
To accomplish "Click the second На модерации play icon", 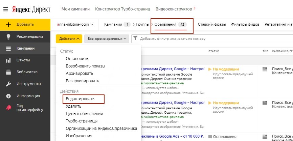I will click(x=210, y=103).
